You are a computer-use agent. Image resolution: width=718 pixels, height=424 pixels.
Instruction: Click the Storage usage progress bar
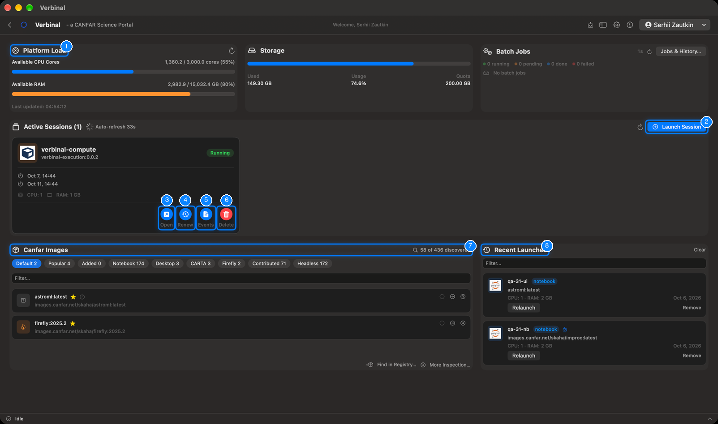click(359, 64)
